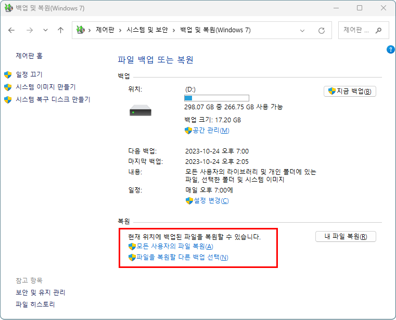Click schedule text 매일 오후 7:00에
The width and height of the screenshot is (396, 320).
pos(209,190)
